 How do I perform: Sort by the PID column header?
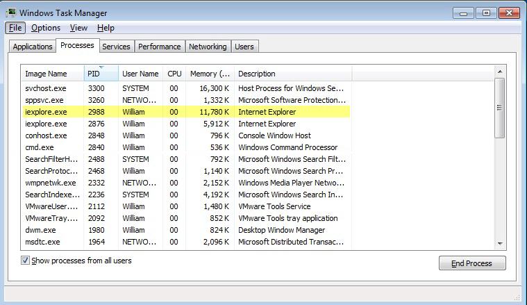pos(101,74)
